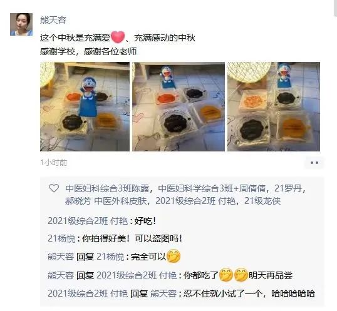337x311 pixels.
Task: Open liker 21罗丹 profile
Action: [x=288, y=188]
